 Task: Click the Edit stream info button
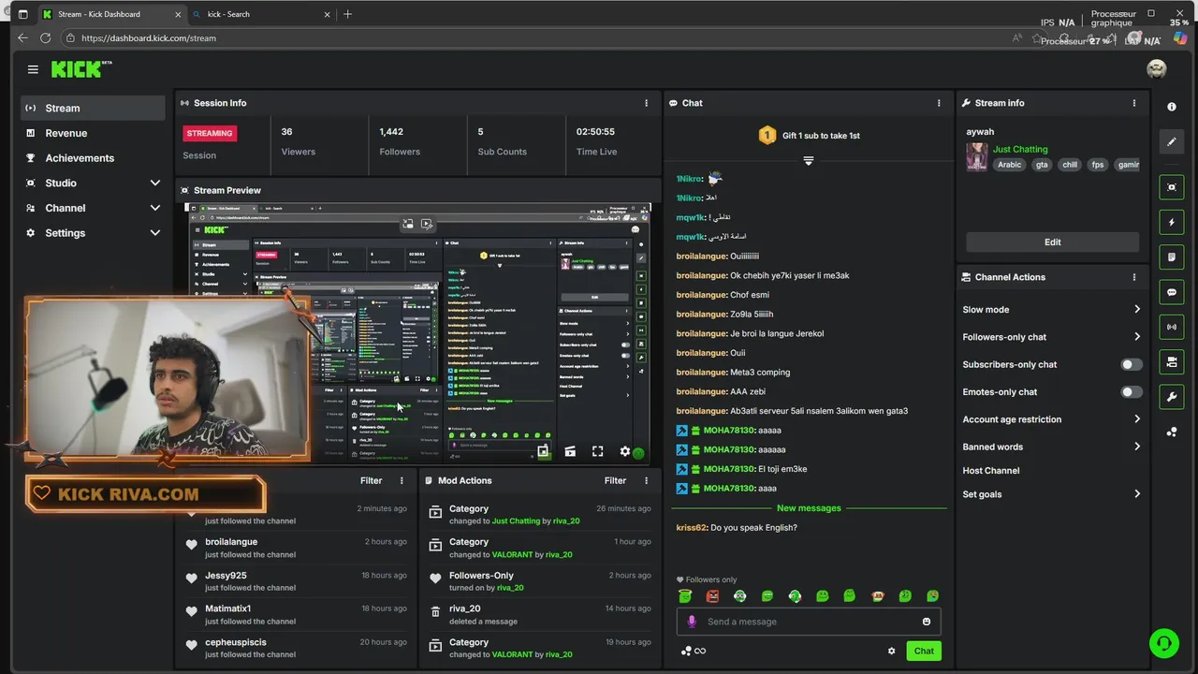pos(1052,242)
